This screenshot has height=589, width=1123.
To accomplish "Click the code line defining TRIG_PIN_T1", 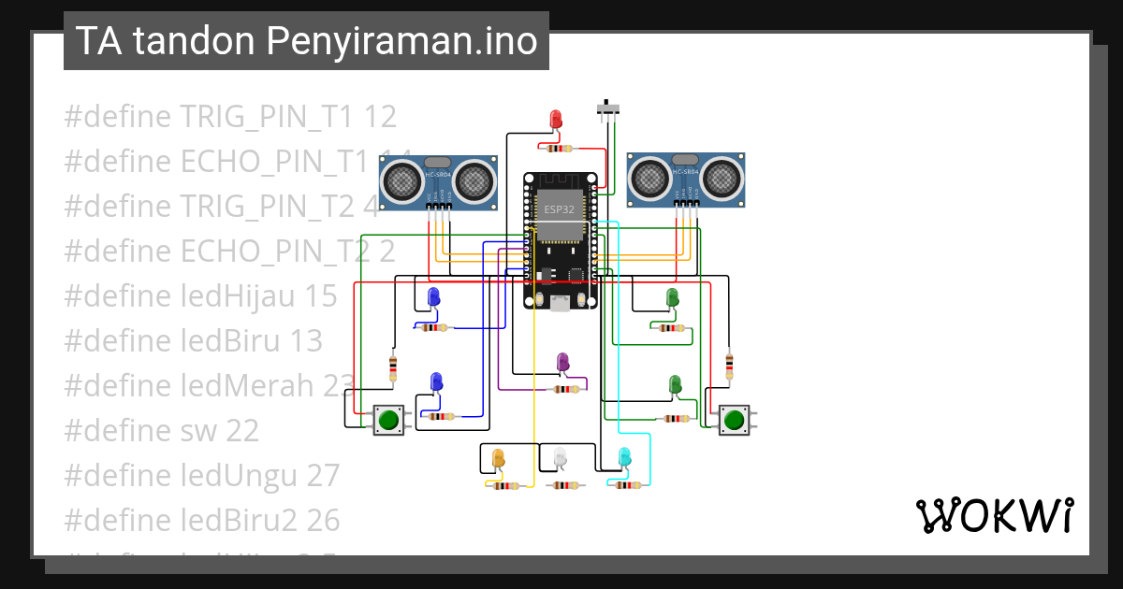I will click(230, 116).
